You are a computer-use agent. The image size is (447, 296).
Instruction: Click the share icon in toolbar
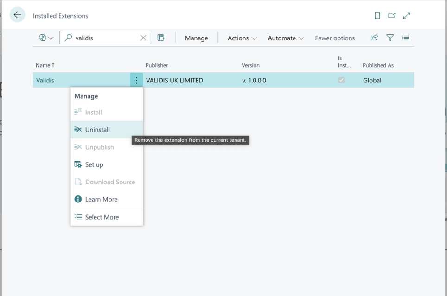(374, 38)
